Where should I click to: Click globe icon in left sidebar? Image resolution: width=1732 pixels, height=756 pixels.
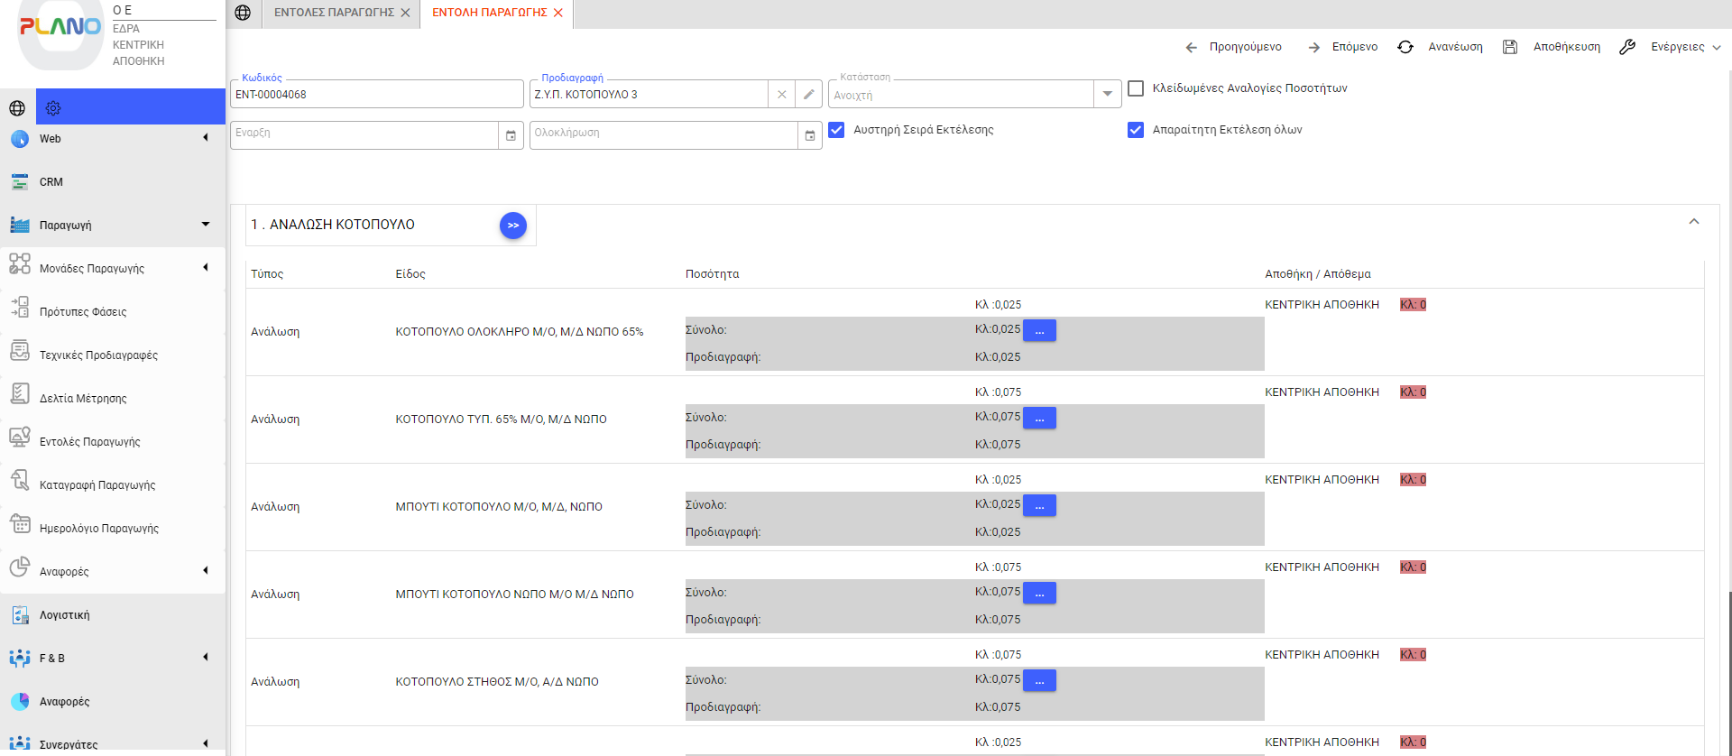(17, 108)
